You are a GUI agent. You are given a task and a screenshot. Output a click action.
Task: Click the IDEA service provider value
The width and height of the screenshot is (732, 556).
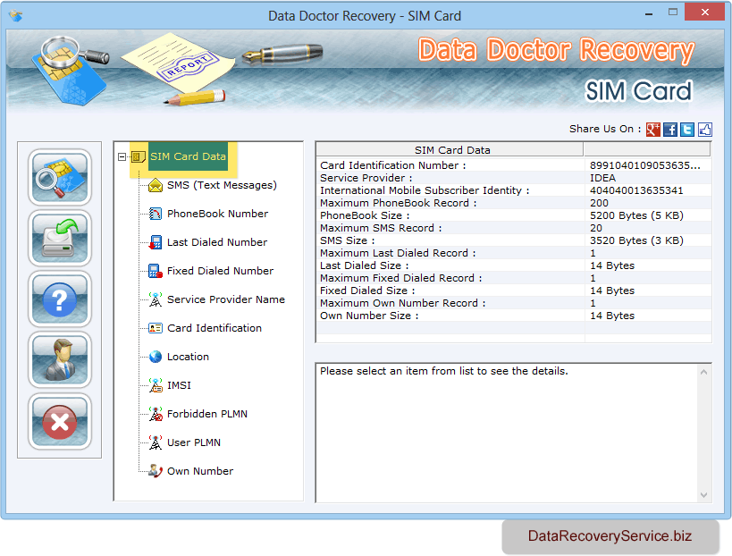[602, 178]
